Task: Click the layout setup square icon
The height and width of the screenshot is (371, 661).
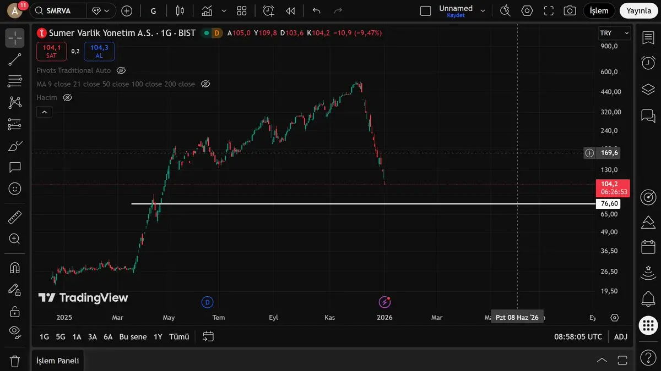Action: tap(425, 10)
